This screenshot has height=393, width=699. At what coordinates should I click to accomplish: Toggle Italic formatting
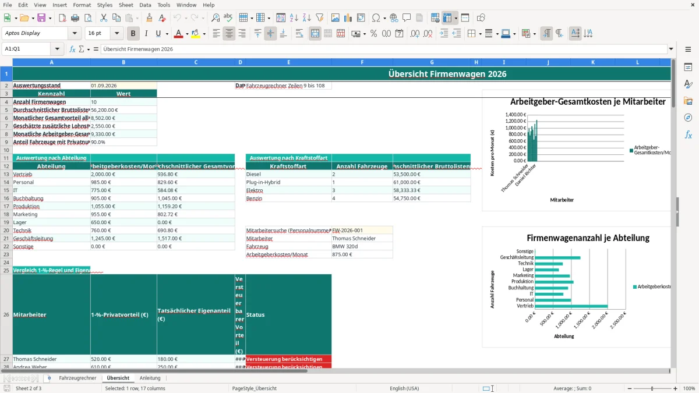146,34
